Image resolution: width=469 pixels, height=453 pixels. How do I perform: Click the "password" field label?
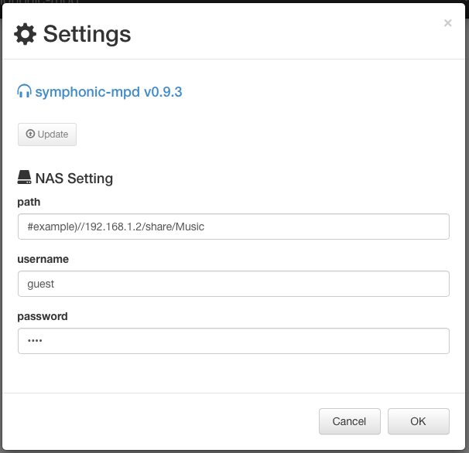click(43, 316)
